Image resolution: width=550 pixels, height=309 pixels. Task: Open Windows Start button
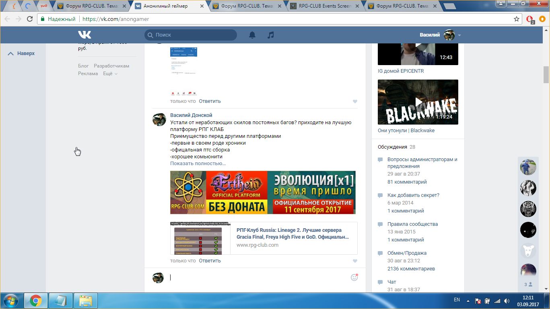[12, 301]
